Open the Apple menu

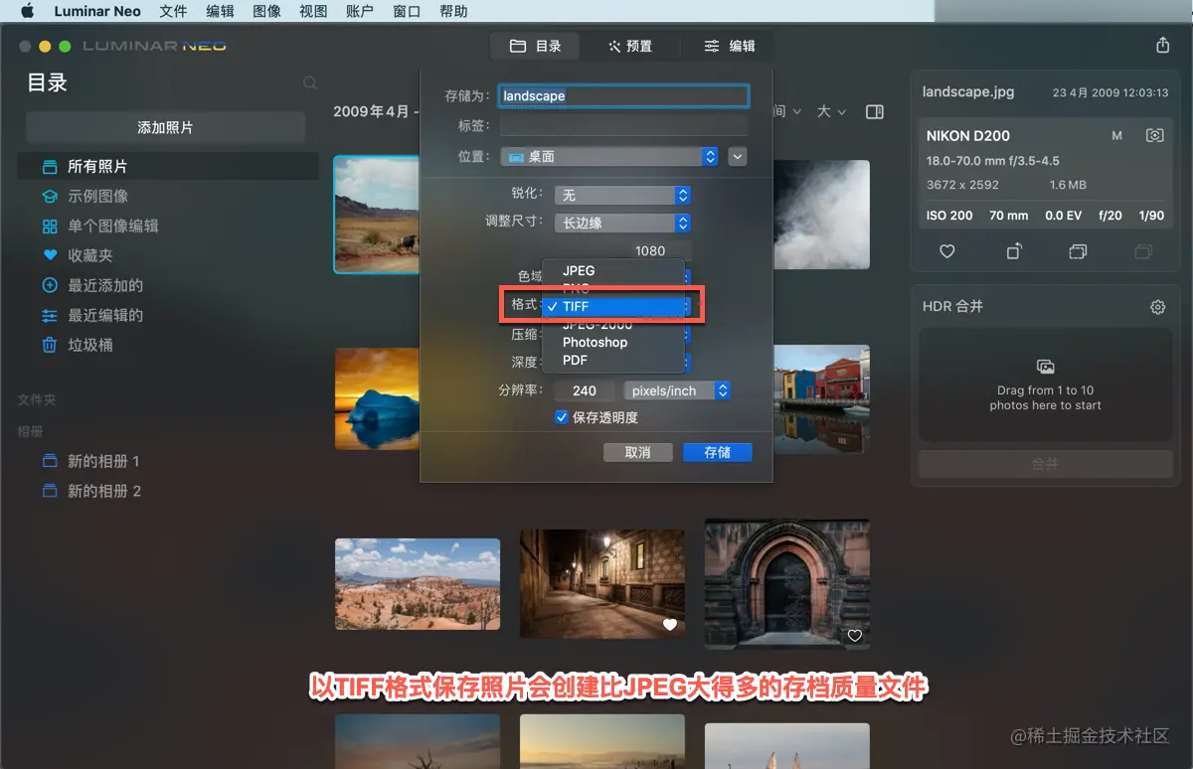pos(27,11)
